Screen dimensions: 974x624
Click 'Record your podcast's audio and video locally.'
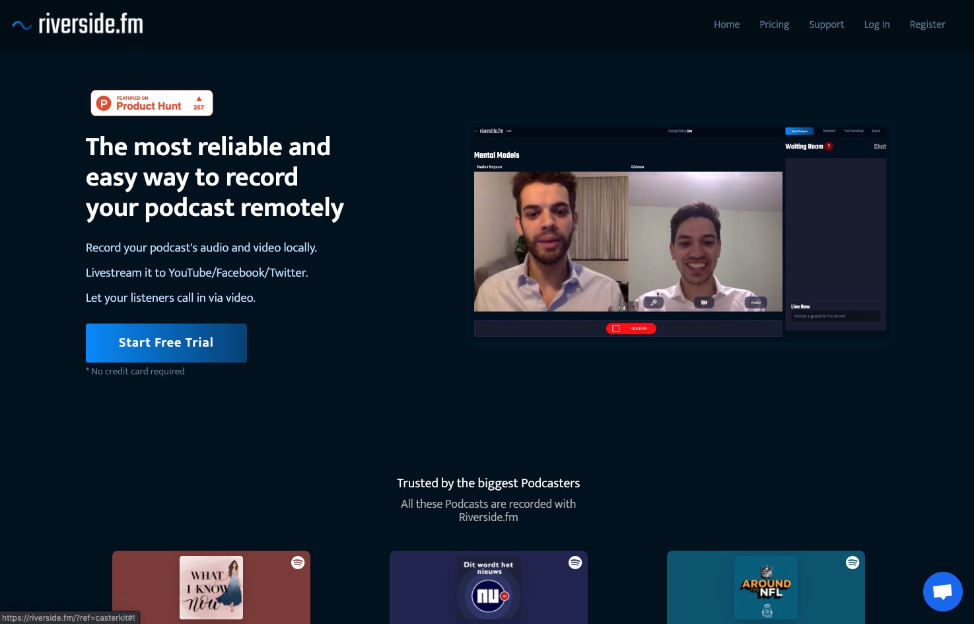(201, 248)
